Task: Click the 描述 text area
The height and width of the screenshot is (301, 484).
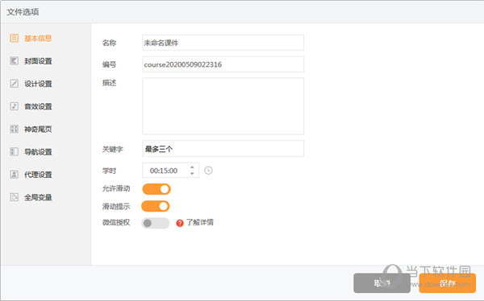Action: pos(223,106)
